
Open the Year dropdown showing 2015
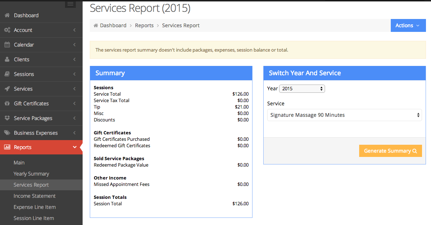pyautogui.click(x=302, y=88)
